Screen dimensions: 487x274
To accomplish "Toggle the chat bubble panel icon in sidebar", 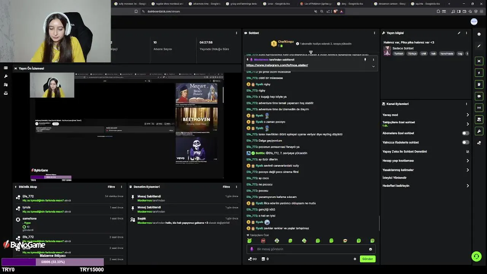I will coord(479,96).
